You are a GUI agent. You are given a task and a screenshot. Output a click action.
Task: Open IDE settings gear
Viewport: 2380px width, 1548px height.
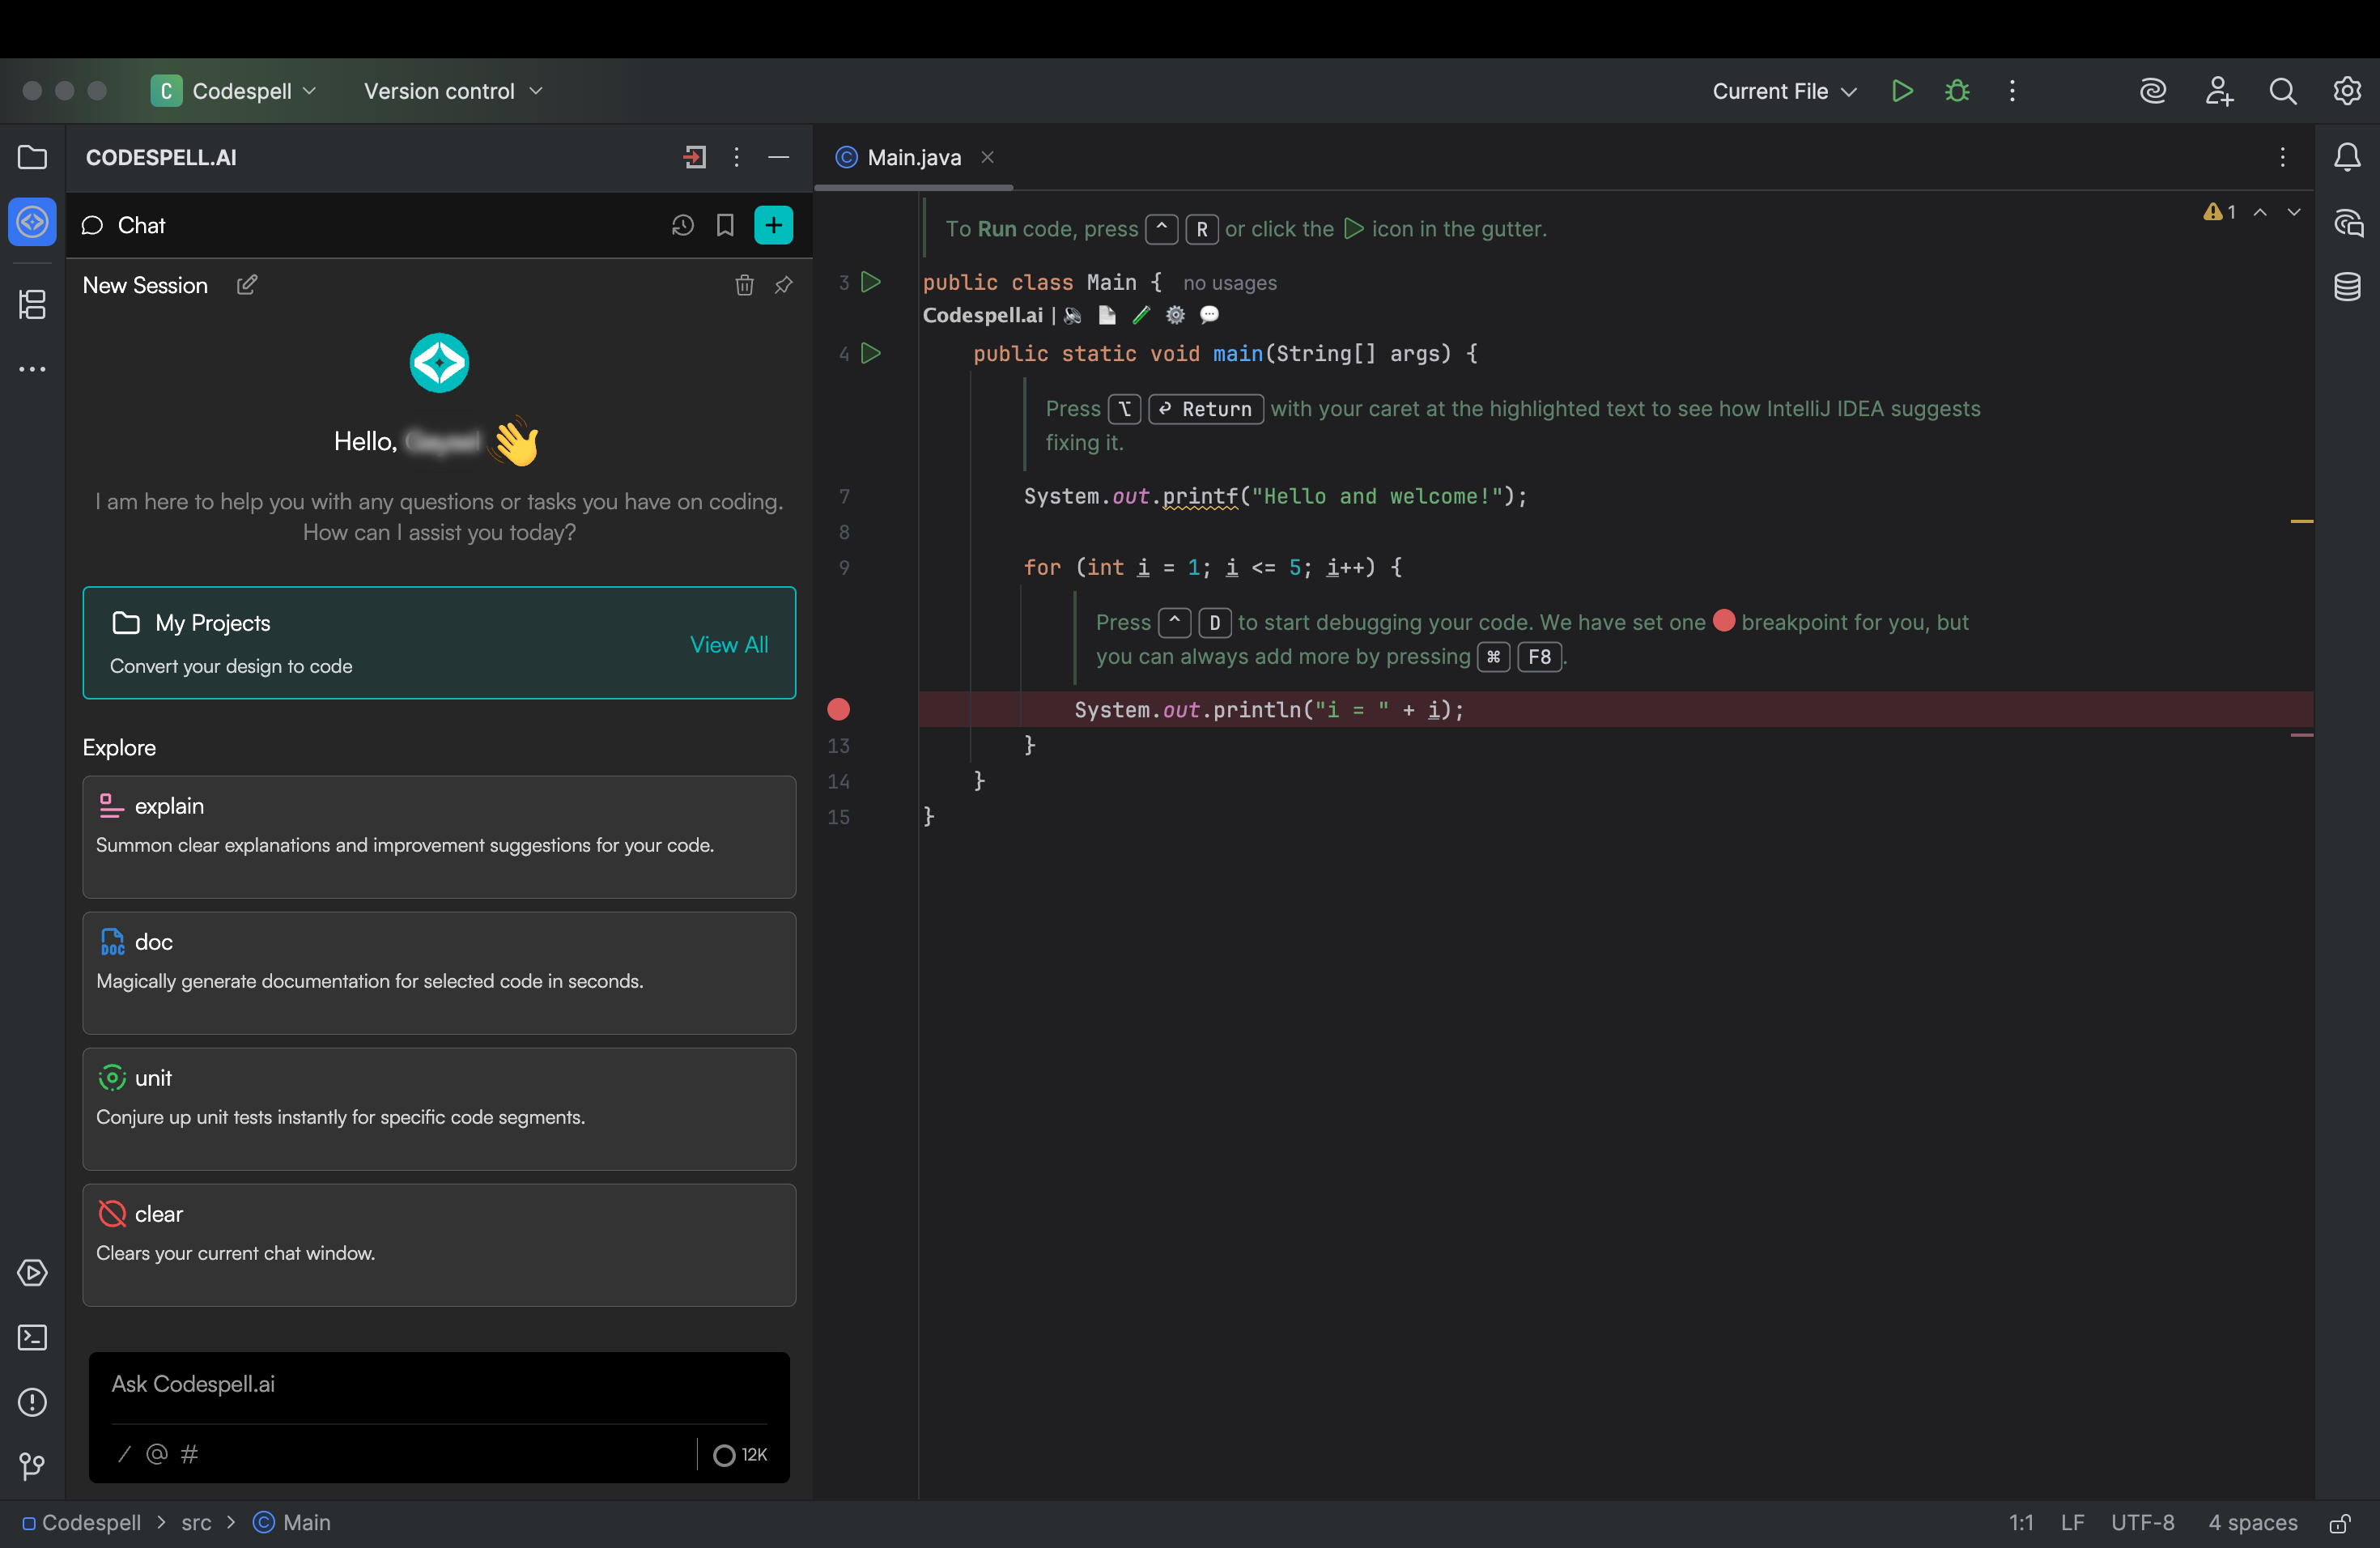(2347, 91)
